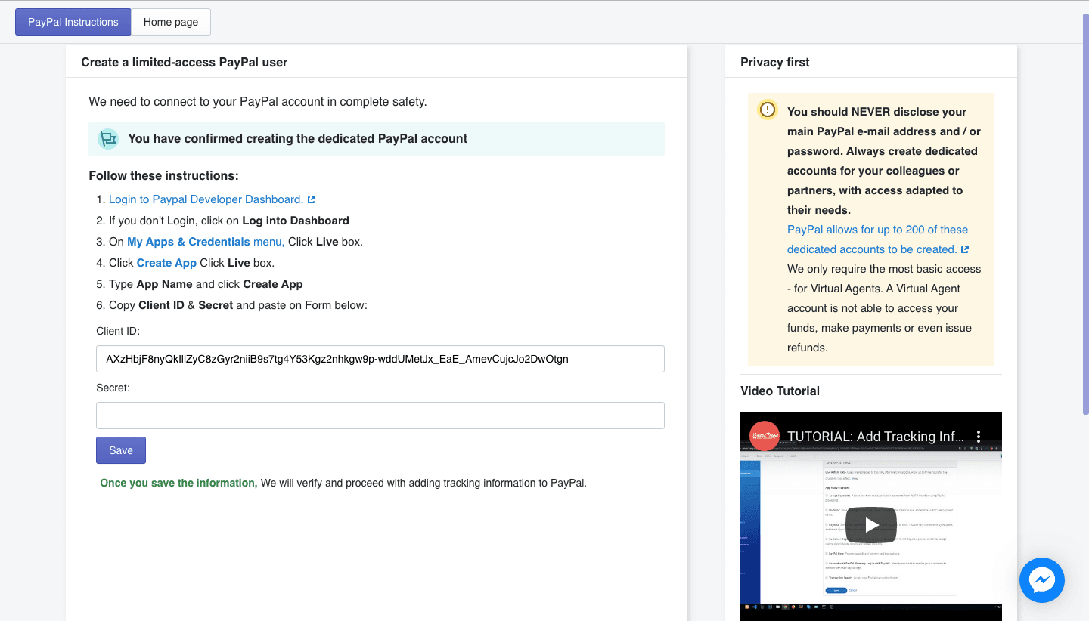1089x621 pixels.
Task: Click the page's vertical scrollbar
Action: [1085, 212]
